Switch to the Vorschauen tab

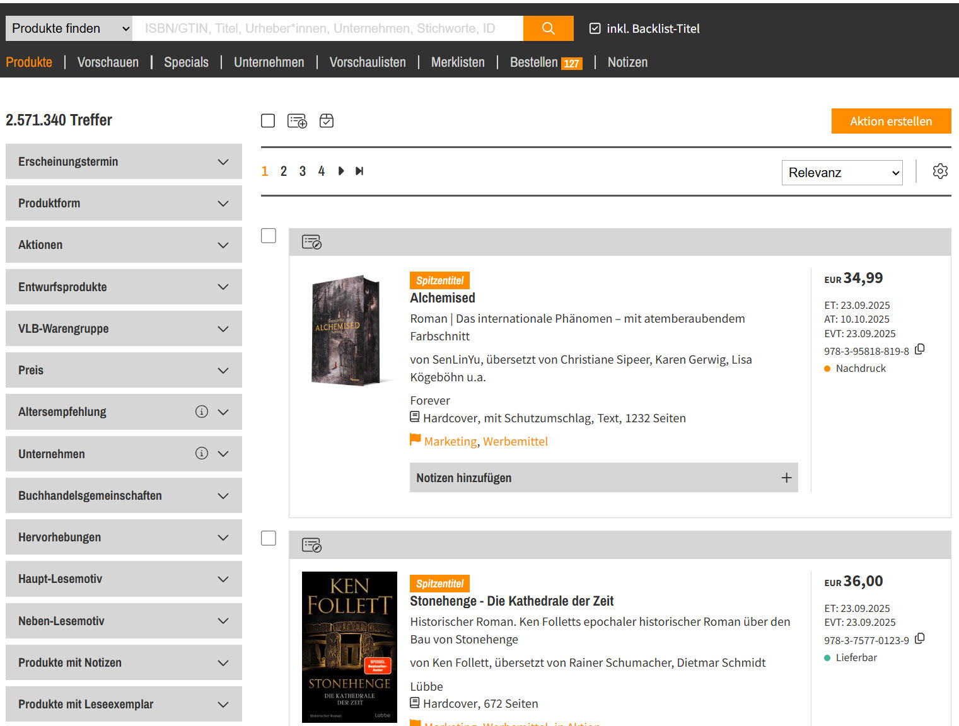click(x=108, y=62)
